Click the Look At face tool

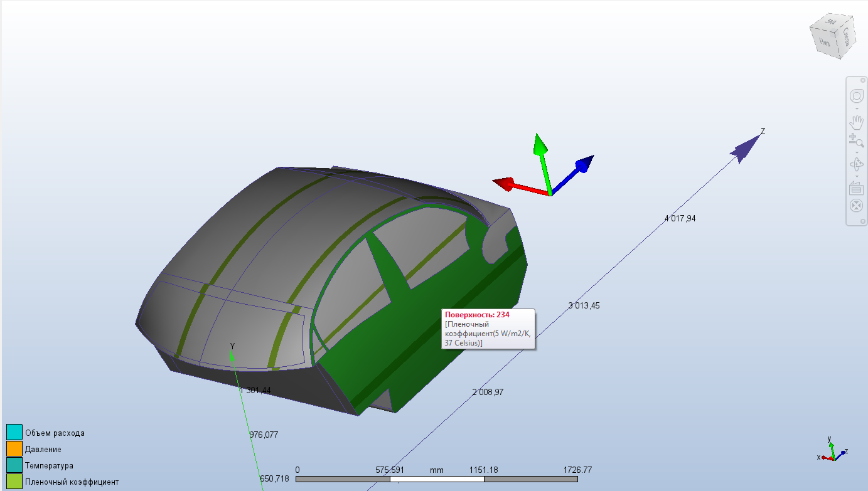857,187
